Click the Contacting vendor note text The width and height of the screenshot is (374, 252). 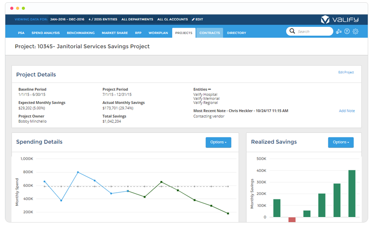pyautogui.click(x=209, y=116)
